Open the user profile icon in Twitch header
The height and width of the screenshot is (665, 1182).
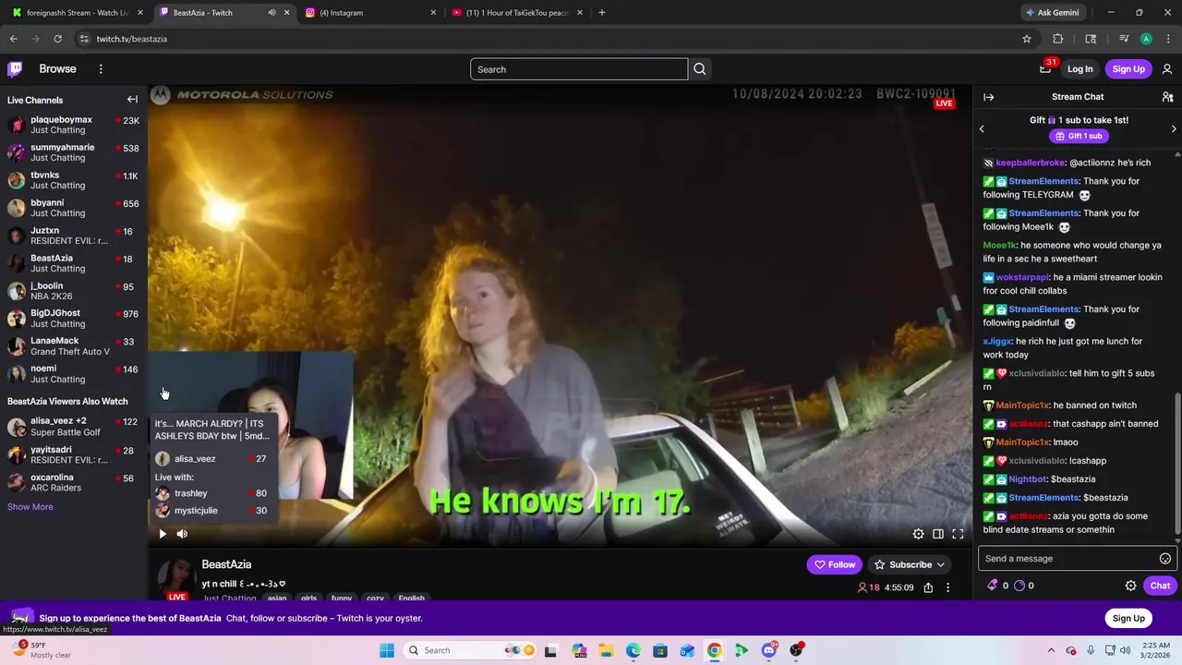[x=1167, y=69]
